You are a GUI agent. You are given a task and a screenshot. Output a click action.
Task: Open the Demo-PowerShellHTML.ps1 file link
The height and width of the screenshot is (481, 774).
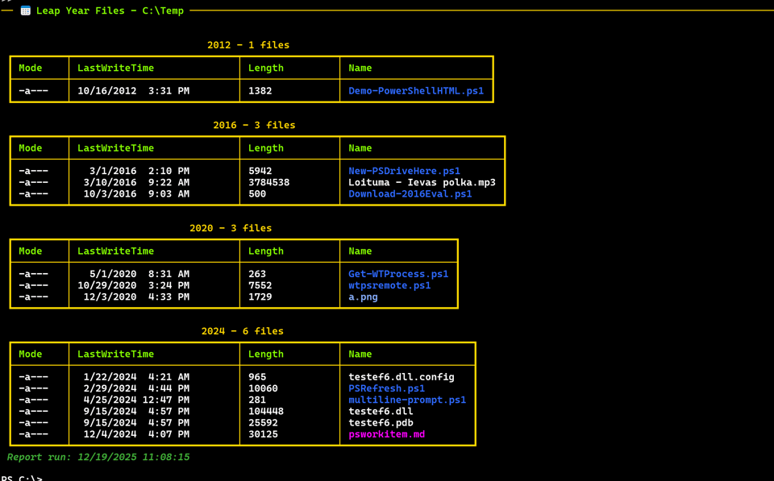pyautogui.click(x=417, y=90)
